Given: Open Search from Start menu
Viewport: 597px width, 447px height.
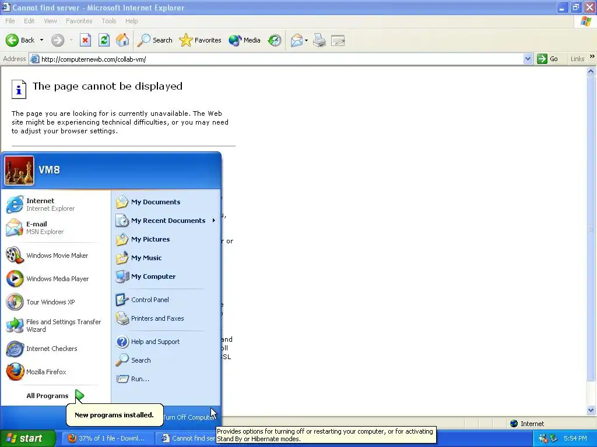Looking at the screenshot, I should (x=166, y=360).
